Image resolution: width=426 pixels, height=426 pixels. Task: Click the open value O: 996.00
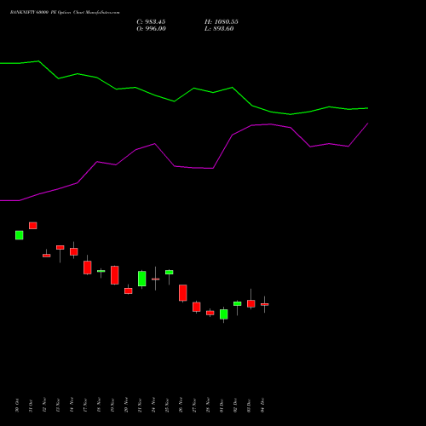[x=151, y=29]
